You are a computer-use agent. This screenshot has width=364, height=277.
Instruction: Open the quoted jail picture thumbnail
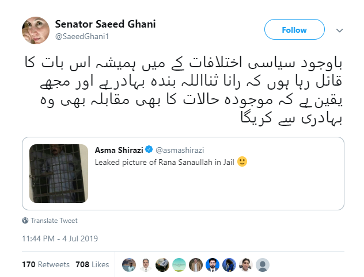coord(56,173)
